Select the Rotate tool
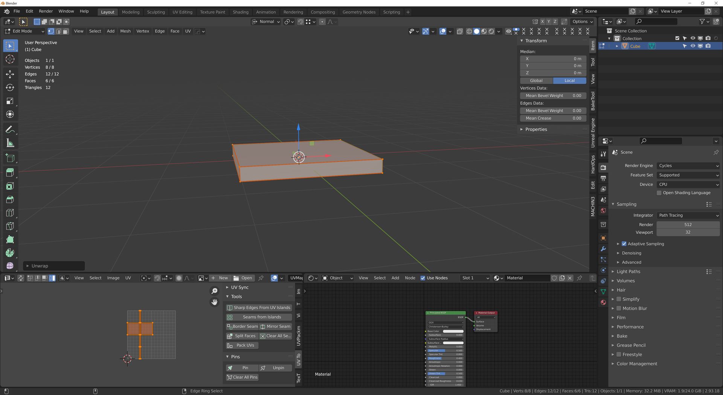The height and width of the screenshot is (395, 723). point(10,87)
